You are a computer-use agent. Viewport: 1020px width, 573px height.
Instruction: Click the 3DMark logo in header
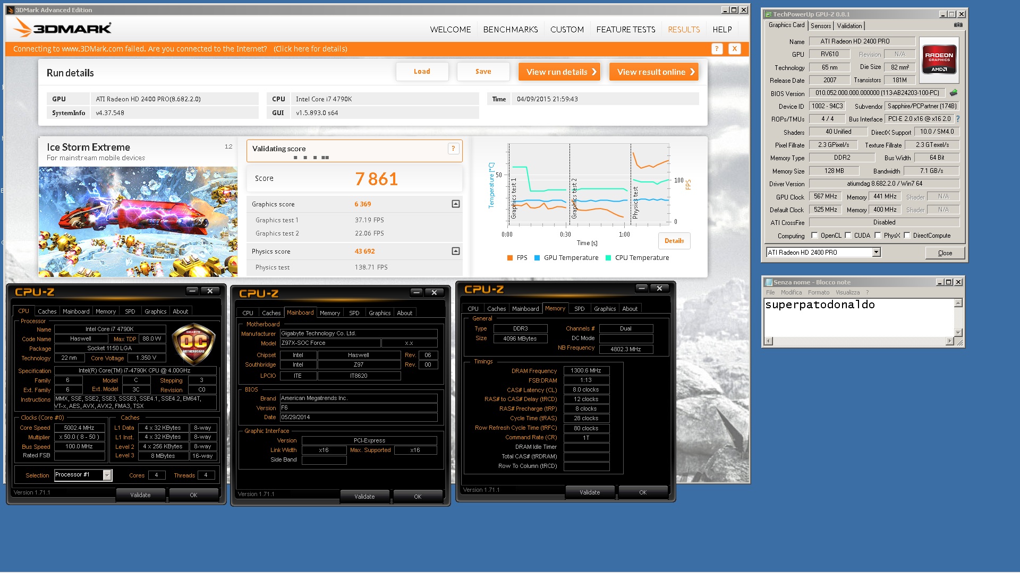pos(62,28)
